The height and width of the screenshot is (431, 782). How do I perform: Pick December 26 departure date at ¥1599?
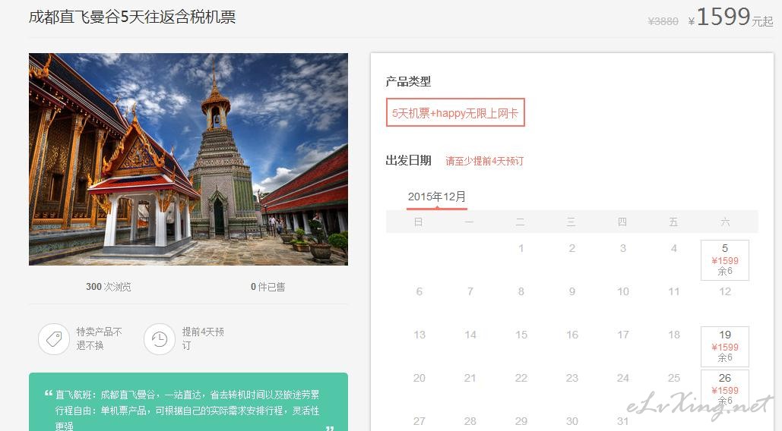coord(725,390)
